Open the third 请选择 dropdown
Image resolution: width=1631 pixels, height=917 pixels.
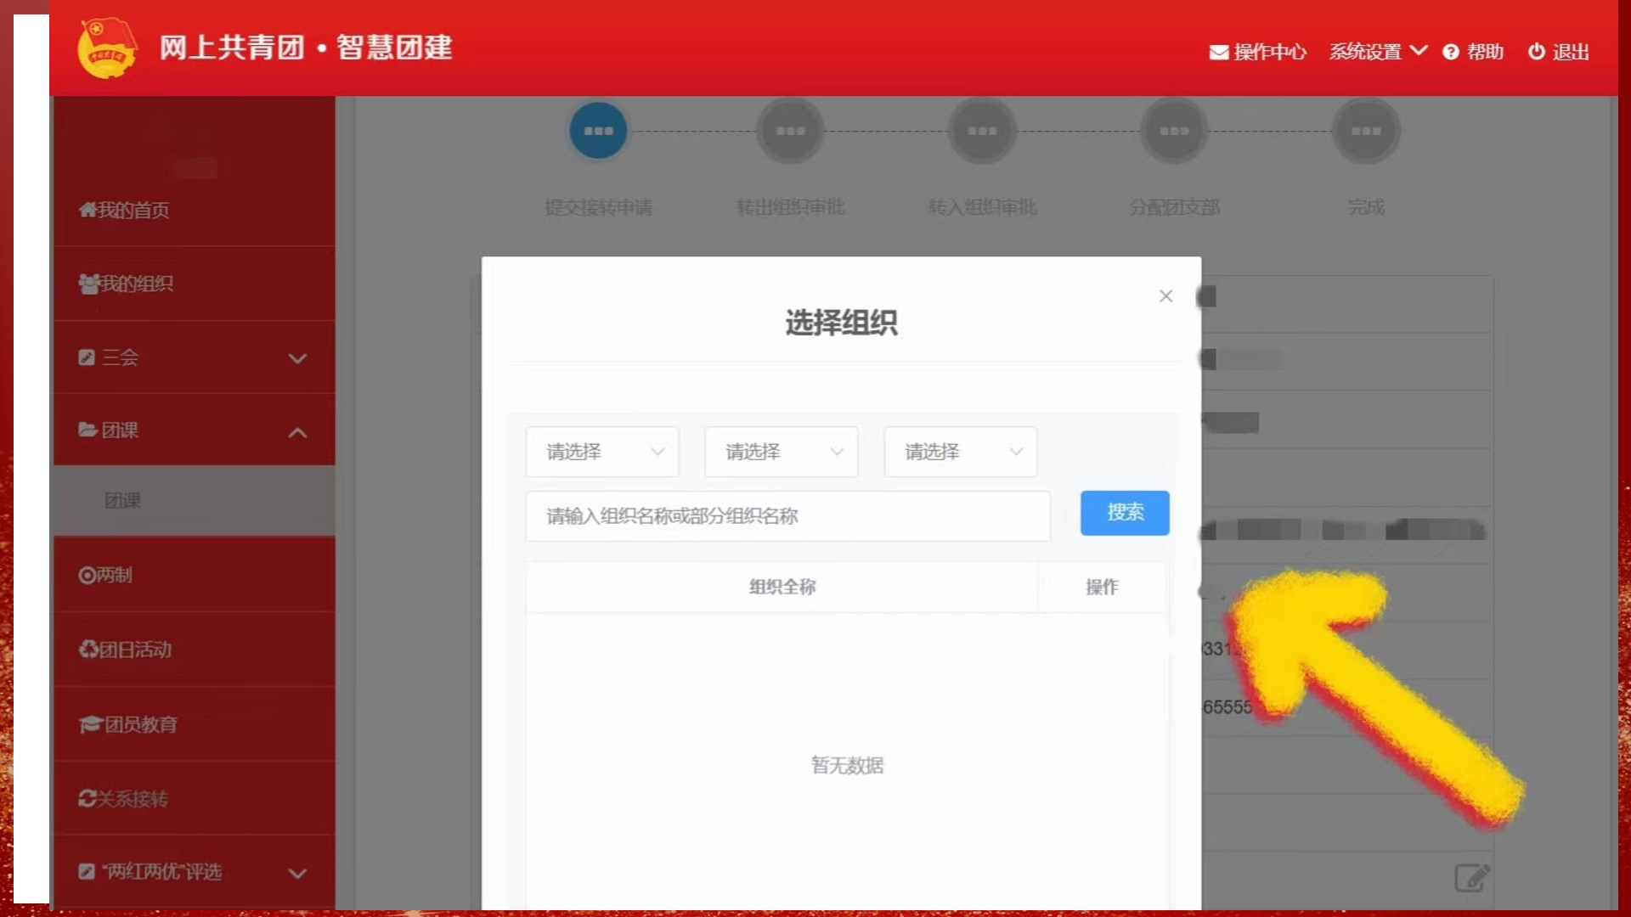tap(960, 452)
